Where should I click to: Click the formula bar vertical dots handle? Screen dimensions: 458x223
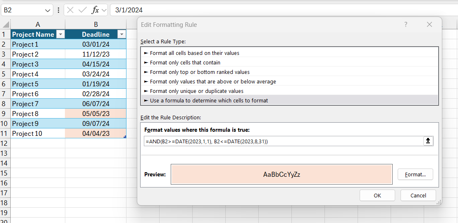point(59,10)
